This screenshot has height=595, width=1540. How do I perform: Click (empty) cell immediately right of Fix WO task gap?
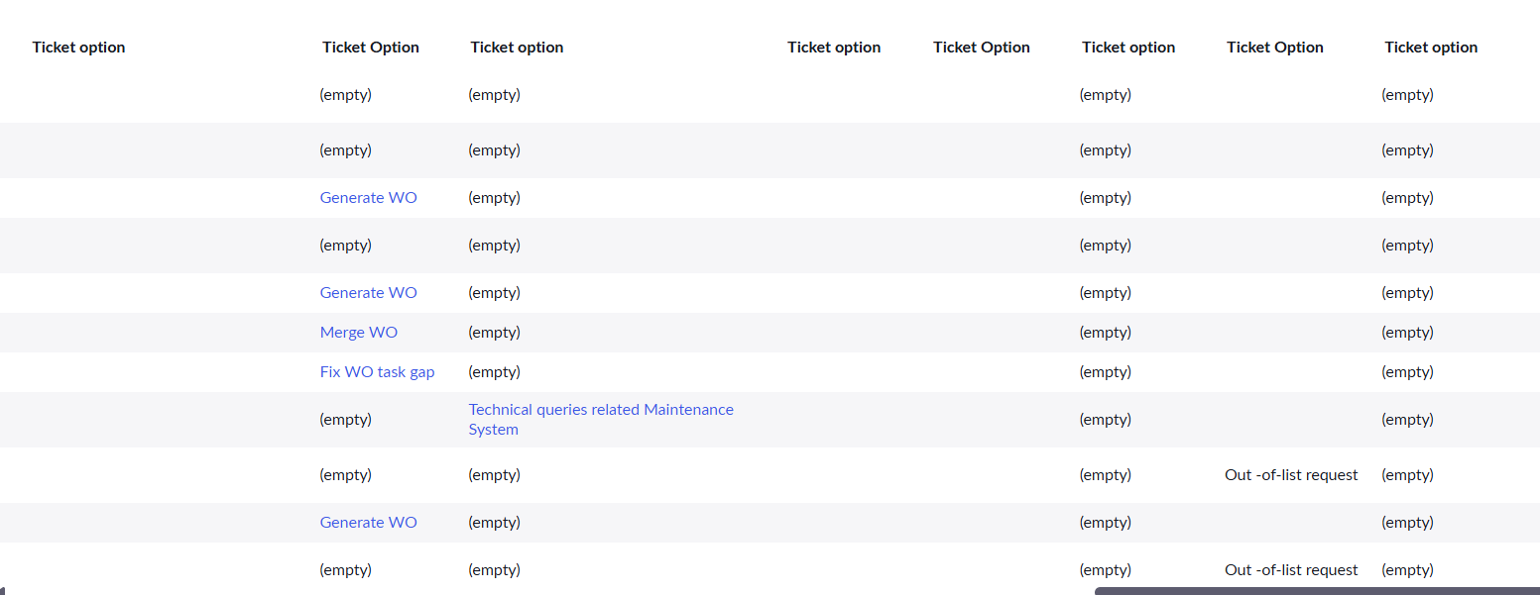point(494,372)
